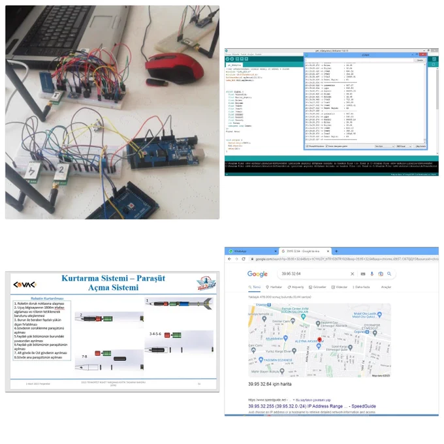Click the browser back arrow
This screenshot has height=444, width=444.
pos(229,259)
